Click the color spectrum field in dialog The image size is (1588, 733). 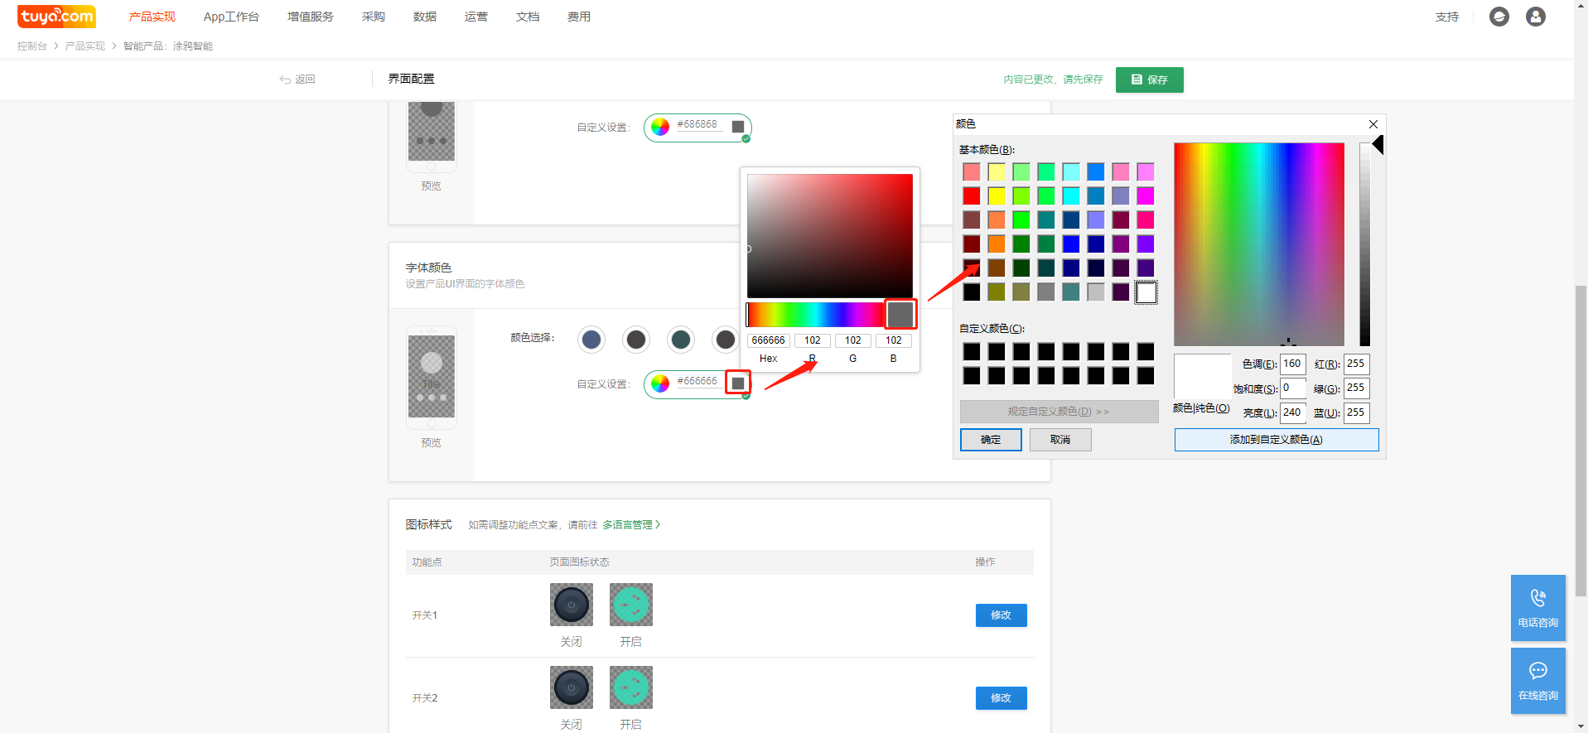(1259, 244)
